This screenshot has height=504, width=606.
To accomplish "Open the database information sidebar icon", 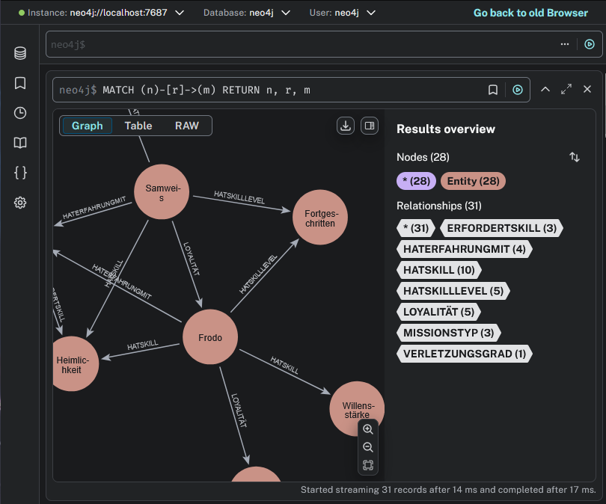I will [x=20, y=53].
